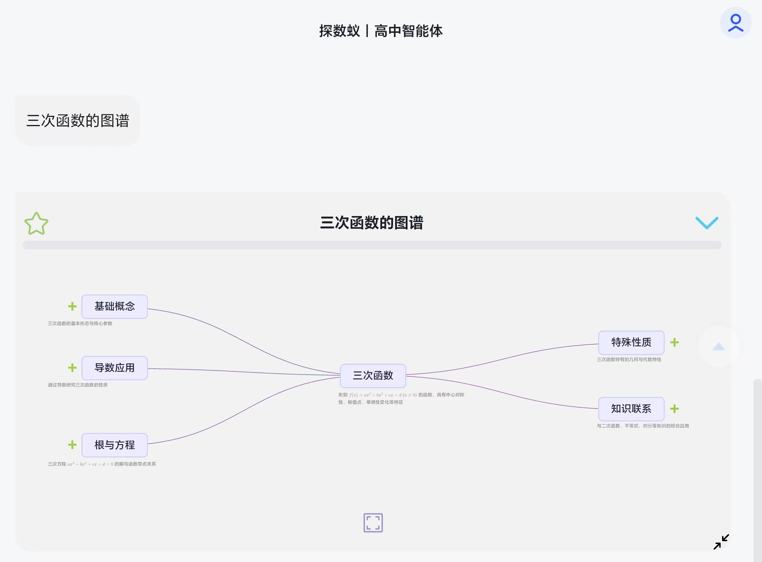Screen dimensions: 762x562
Task: Expand 根与方程 with its plus icon
Action: coord(72,445)
